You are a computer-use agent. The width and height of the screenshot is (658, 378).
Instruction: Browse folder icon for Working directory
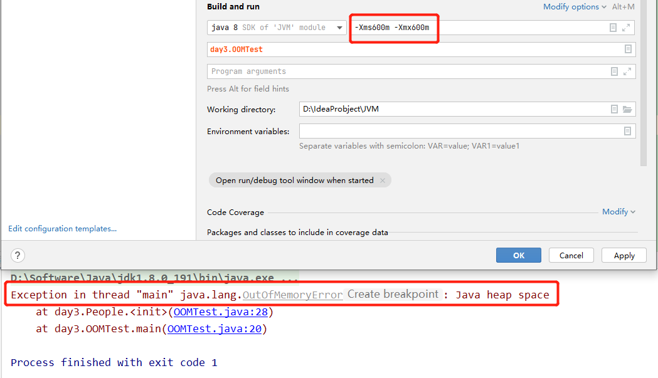tap(627, 109)
